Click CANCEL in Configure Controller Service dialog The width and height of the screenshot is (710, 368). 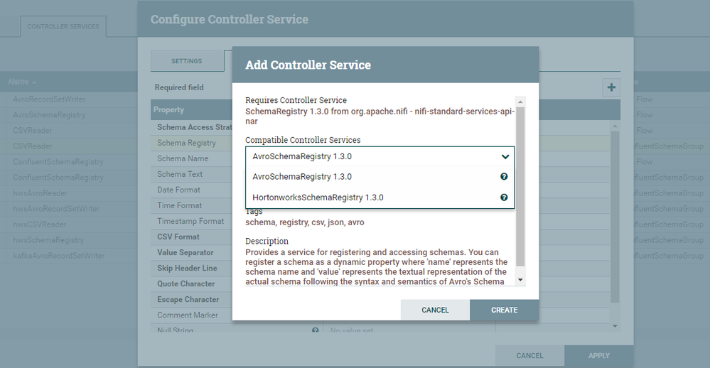tap(529, 356)
